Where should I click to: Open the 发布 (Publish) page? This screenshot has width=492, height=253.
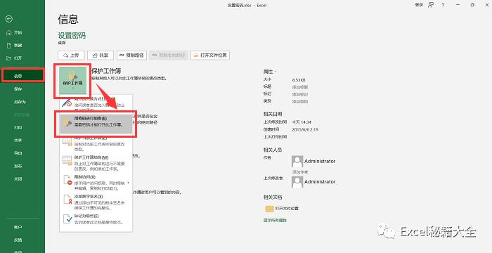point(18,166)
